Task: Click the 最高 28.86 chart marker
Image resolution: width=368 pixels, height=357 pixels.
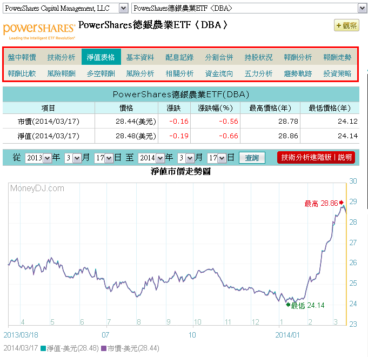Action: 324,203
